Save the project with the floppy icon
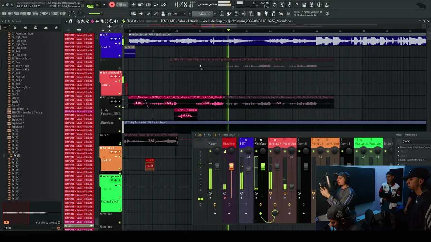 point(304,5)
